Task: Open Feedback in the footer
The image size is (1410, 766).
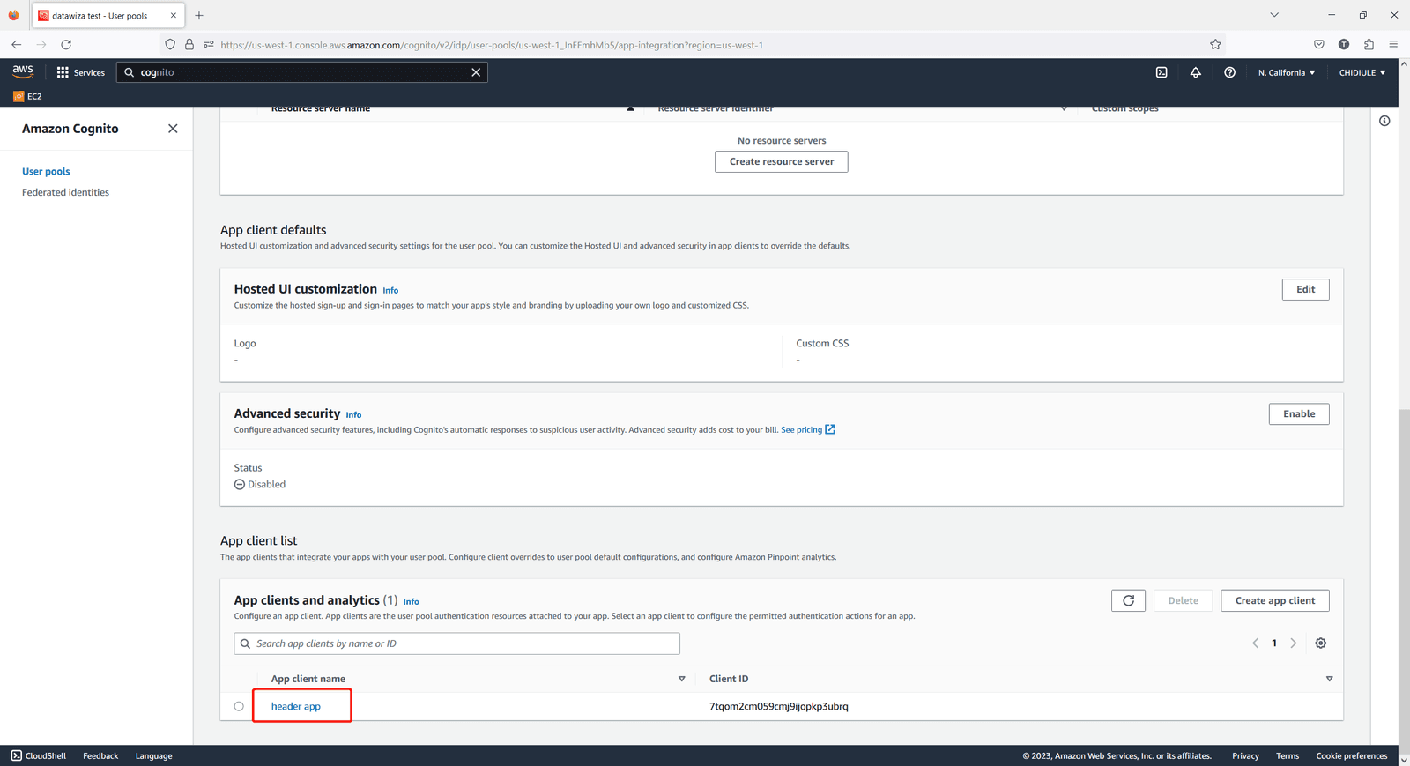Action: [100, 755]
